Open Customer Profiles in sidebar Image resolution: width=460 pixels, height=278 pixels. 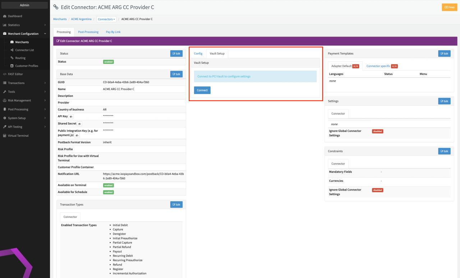tap(26, 66)
